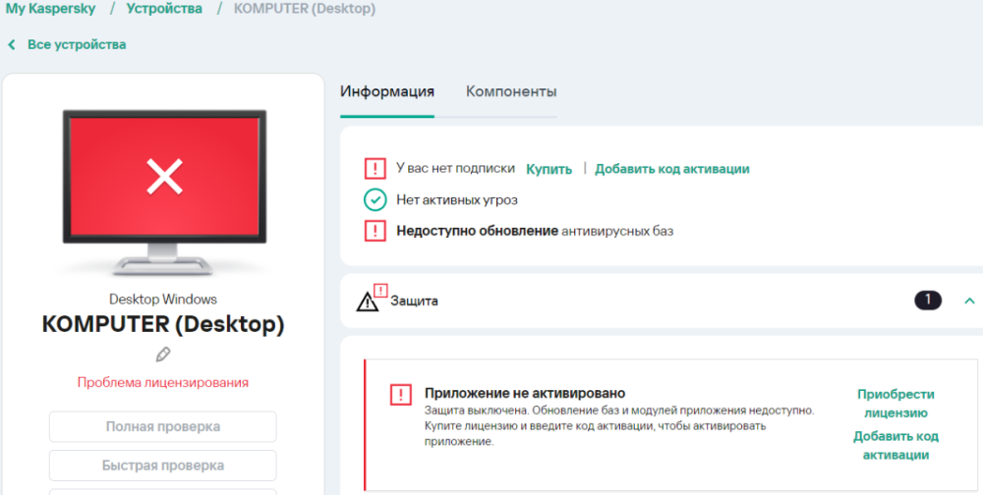
Task: Click the Купить link
Action: (549, 169)
